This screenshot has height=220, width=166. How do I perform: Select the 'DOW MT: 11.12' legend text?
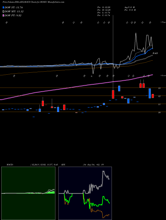[14, 12]
